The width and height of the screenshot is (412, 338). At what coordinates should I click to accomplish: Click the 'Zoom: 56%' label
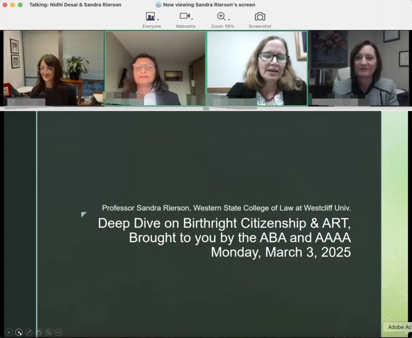click(222, 26)
